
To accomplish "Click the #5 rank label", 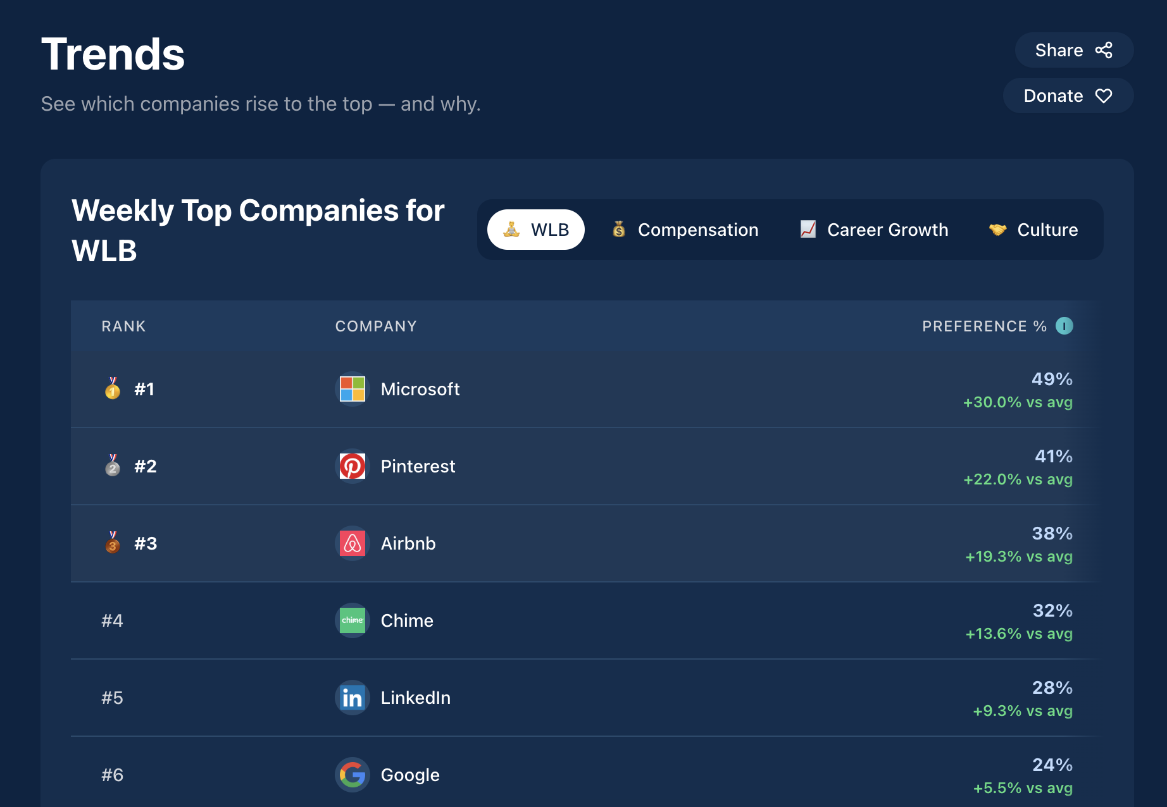I will pyautogui.click(x=112, y=698).
